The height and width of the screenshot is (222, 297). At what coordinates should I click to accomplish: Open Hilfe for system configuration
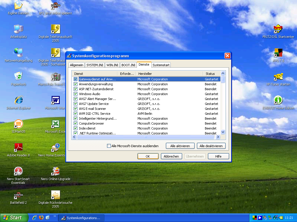(x=218, y=156)
